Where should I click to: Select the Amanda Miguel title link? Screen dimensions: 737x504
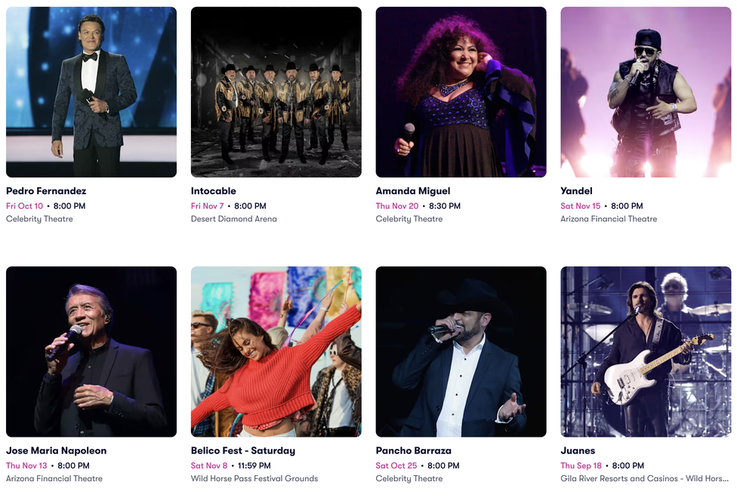413,191
